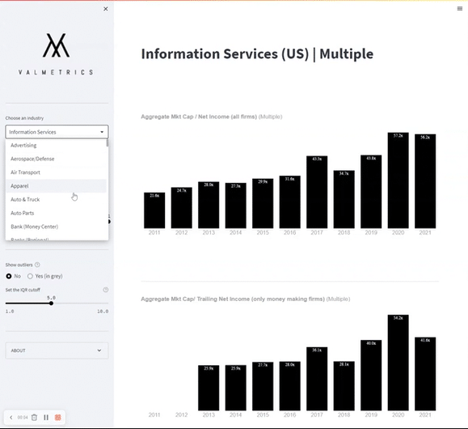Expand the ABOUT section

57,350
